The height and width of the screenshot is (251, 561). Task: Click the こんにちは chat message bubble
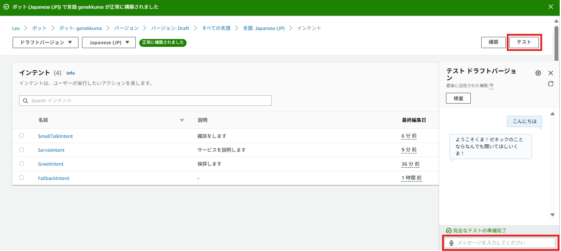tap(525, 121)
